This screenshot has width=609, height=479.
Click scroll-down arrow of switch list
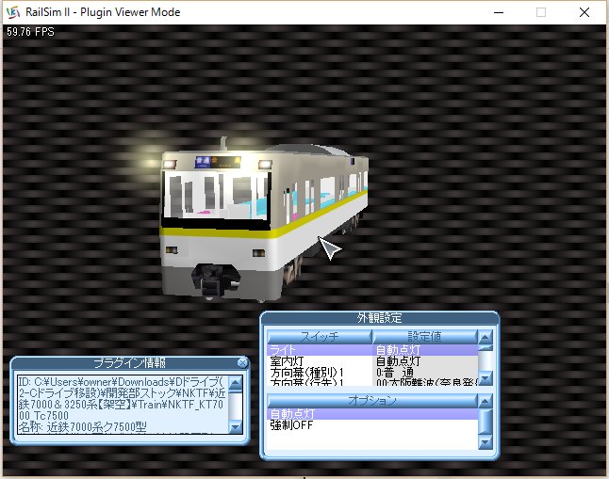tap(486, 377)
